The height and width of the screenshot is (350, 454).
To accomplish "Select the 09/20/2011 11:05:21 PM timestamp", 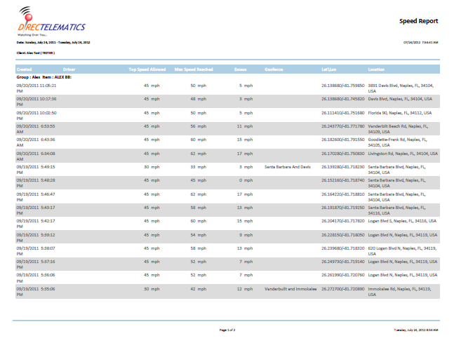I will (x=40, y=87).
